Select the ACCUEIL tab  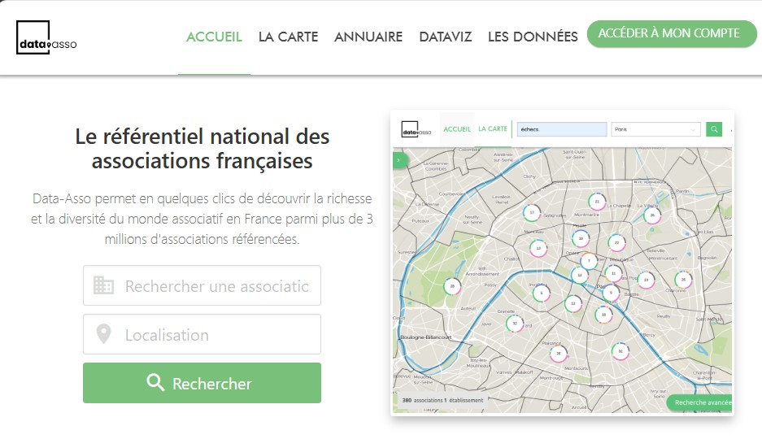[214, 37]
